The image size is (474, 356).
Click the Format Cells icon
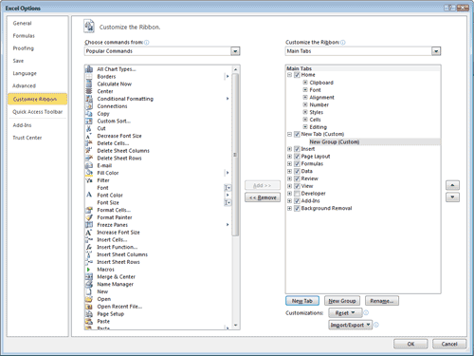click(89, 210)
